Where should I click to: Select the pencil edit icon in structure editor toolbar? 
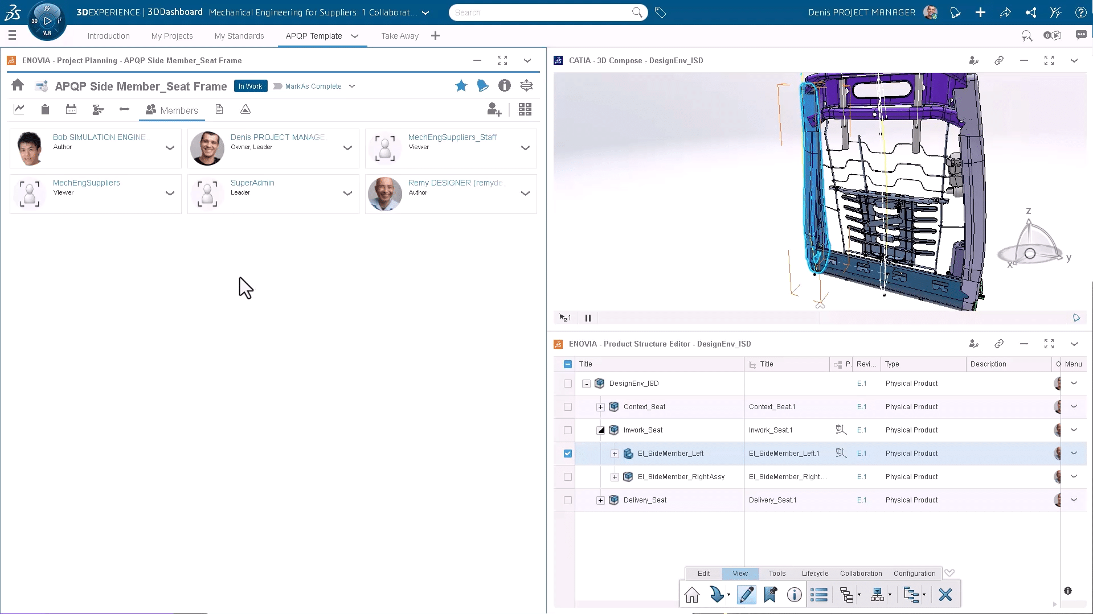point(746,594)
